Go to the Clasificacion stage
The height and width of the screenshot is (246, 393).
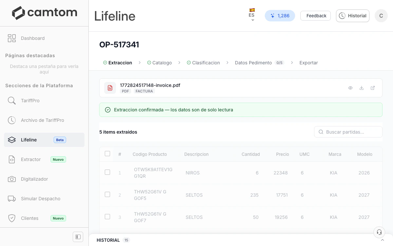tap(206, 62)
